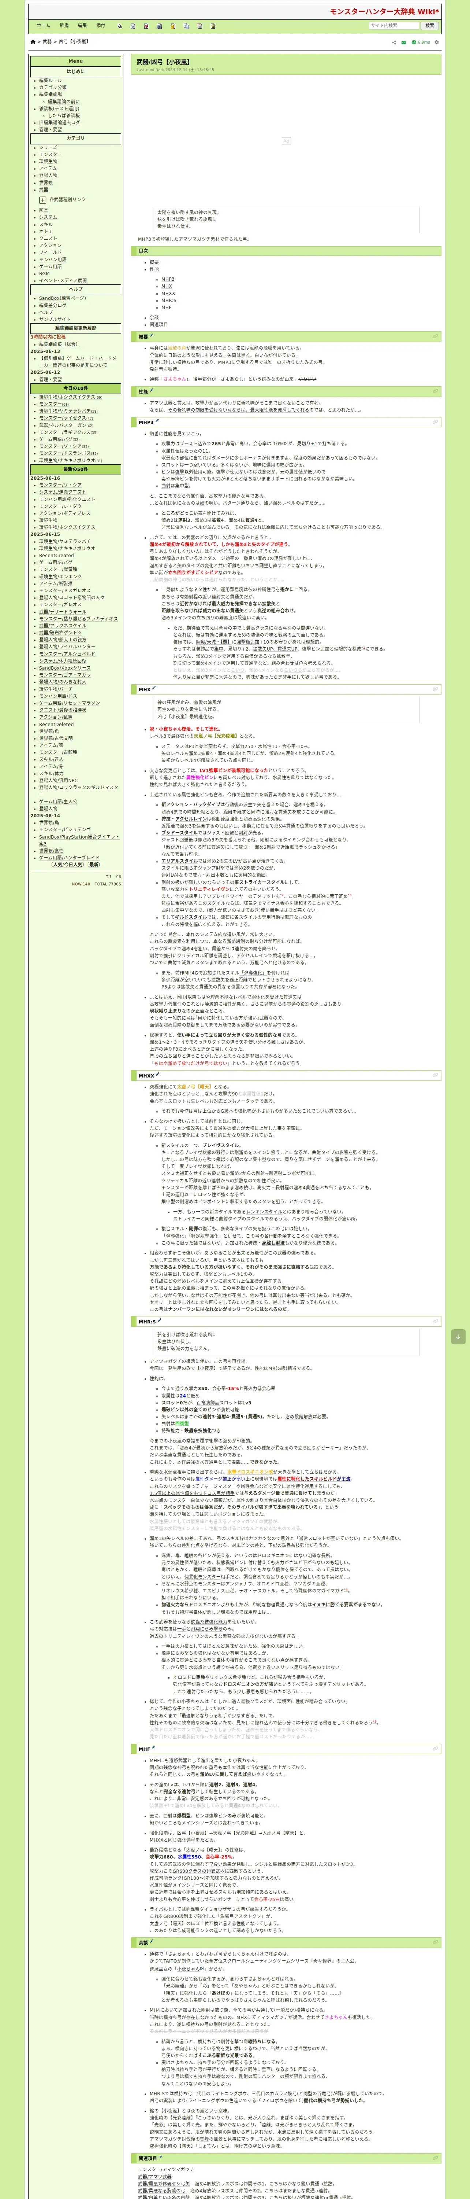This screenshot has width=470, height=2199.
Task: Jump to MHXX in table of contents
Action: tap(169, 294)
